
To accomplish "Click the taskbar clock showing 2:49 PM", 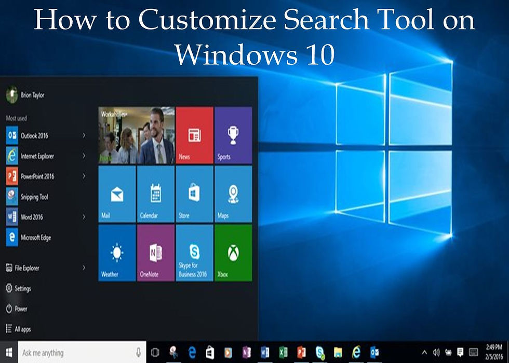I will click(494, 352).
